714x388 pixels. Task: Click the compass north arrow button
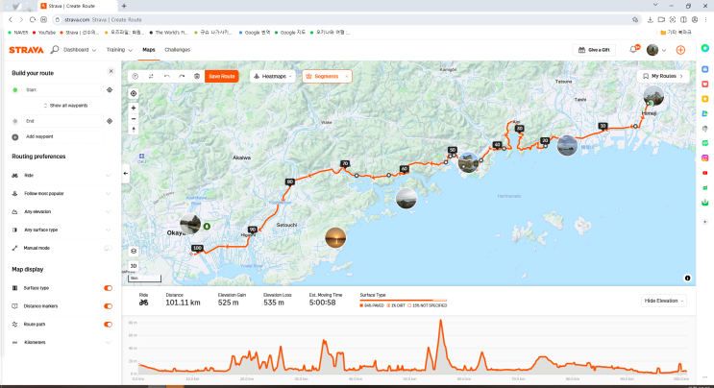click(134, 130)
